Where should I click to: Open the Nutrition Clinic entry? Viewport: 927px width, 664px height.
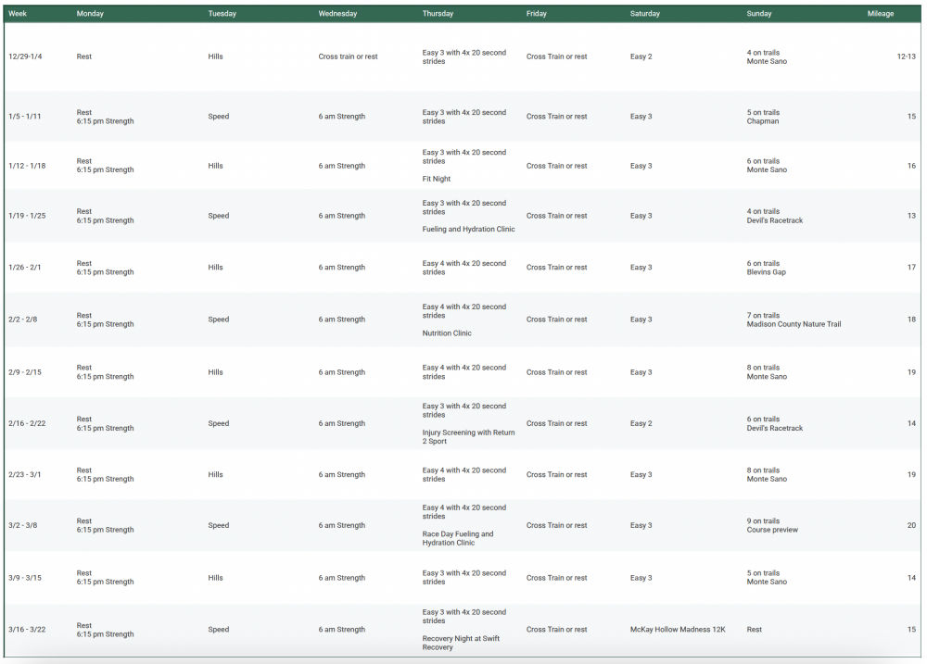point(447,333)
